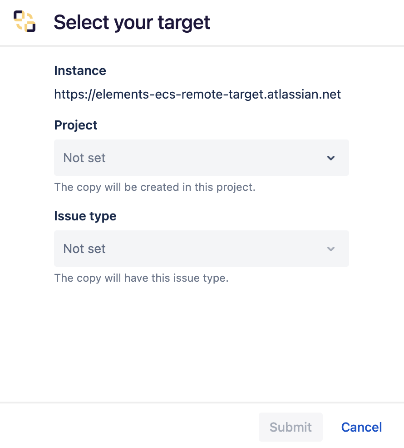Click the elements-ecs-remote-target.atlassian.net instance URL
Image resolution: width=404 pixels, height=448 pixels.
coord(197,95)
